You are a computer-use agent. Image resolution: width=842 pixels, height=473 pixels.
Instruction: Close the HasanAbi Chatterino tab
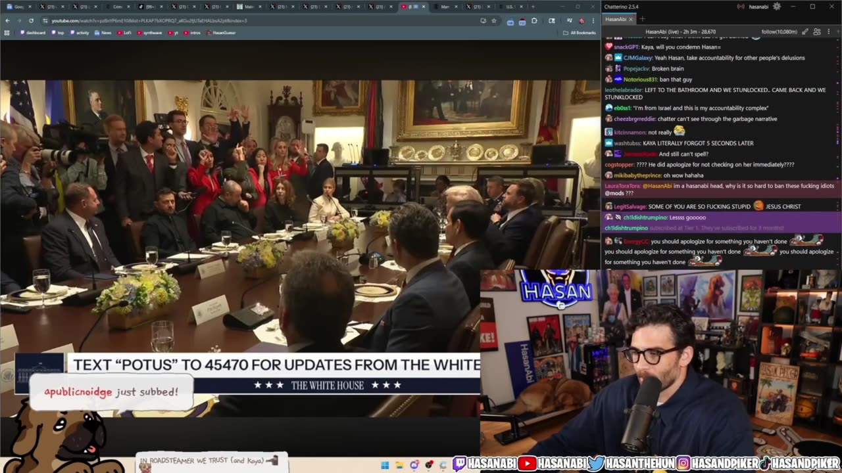click(631, 19)
